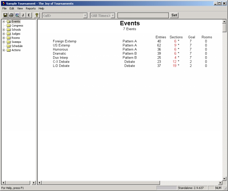
Task: Click the text field beside Set
Action: click(142, 16)
